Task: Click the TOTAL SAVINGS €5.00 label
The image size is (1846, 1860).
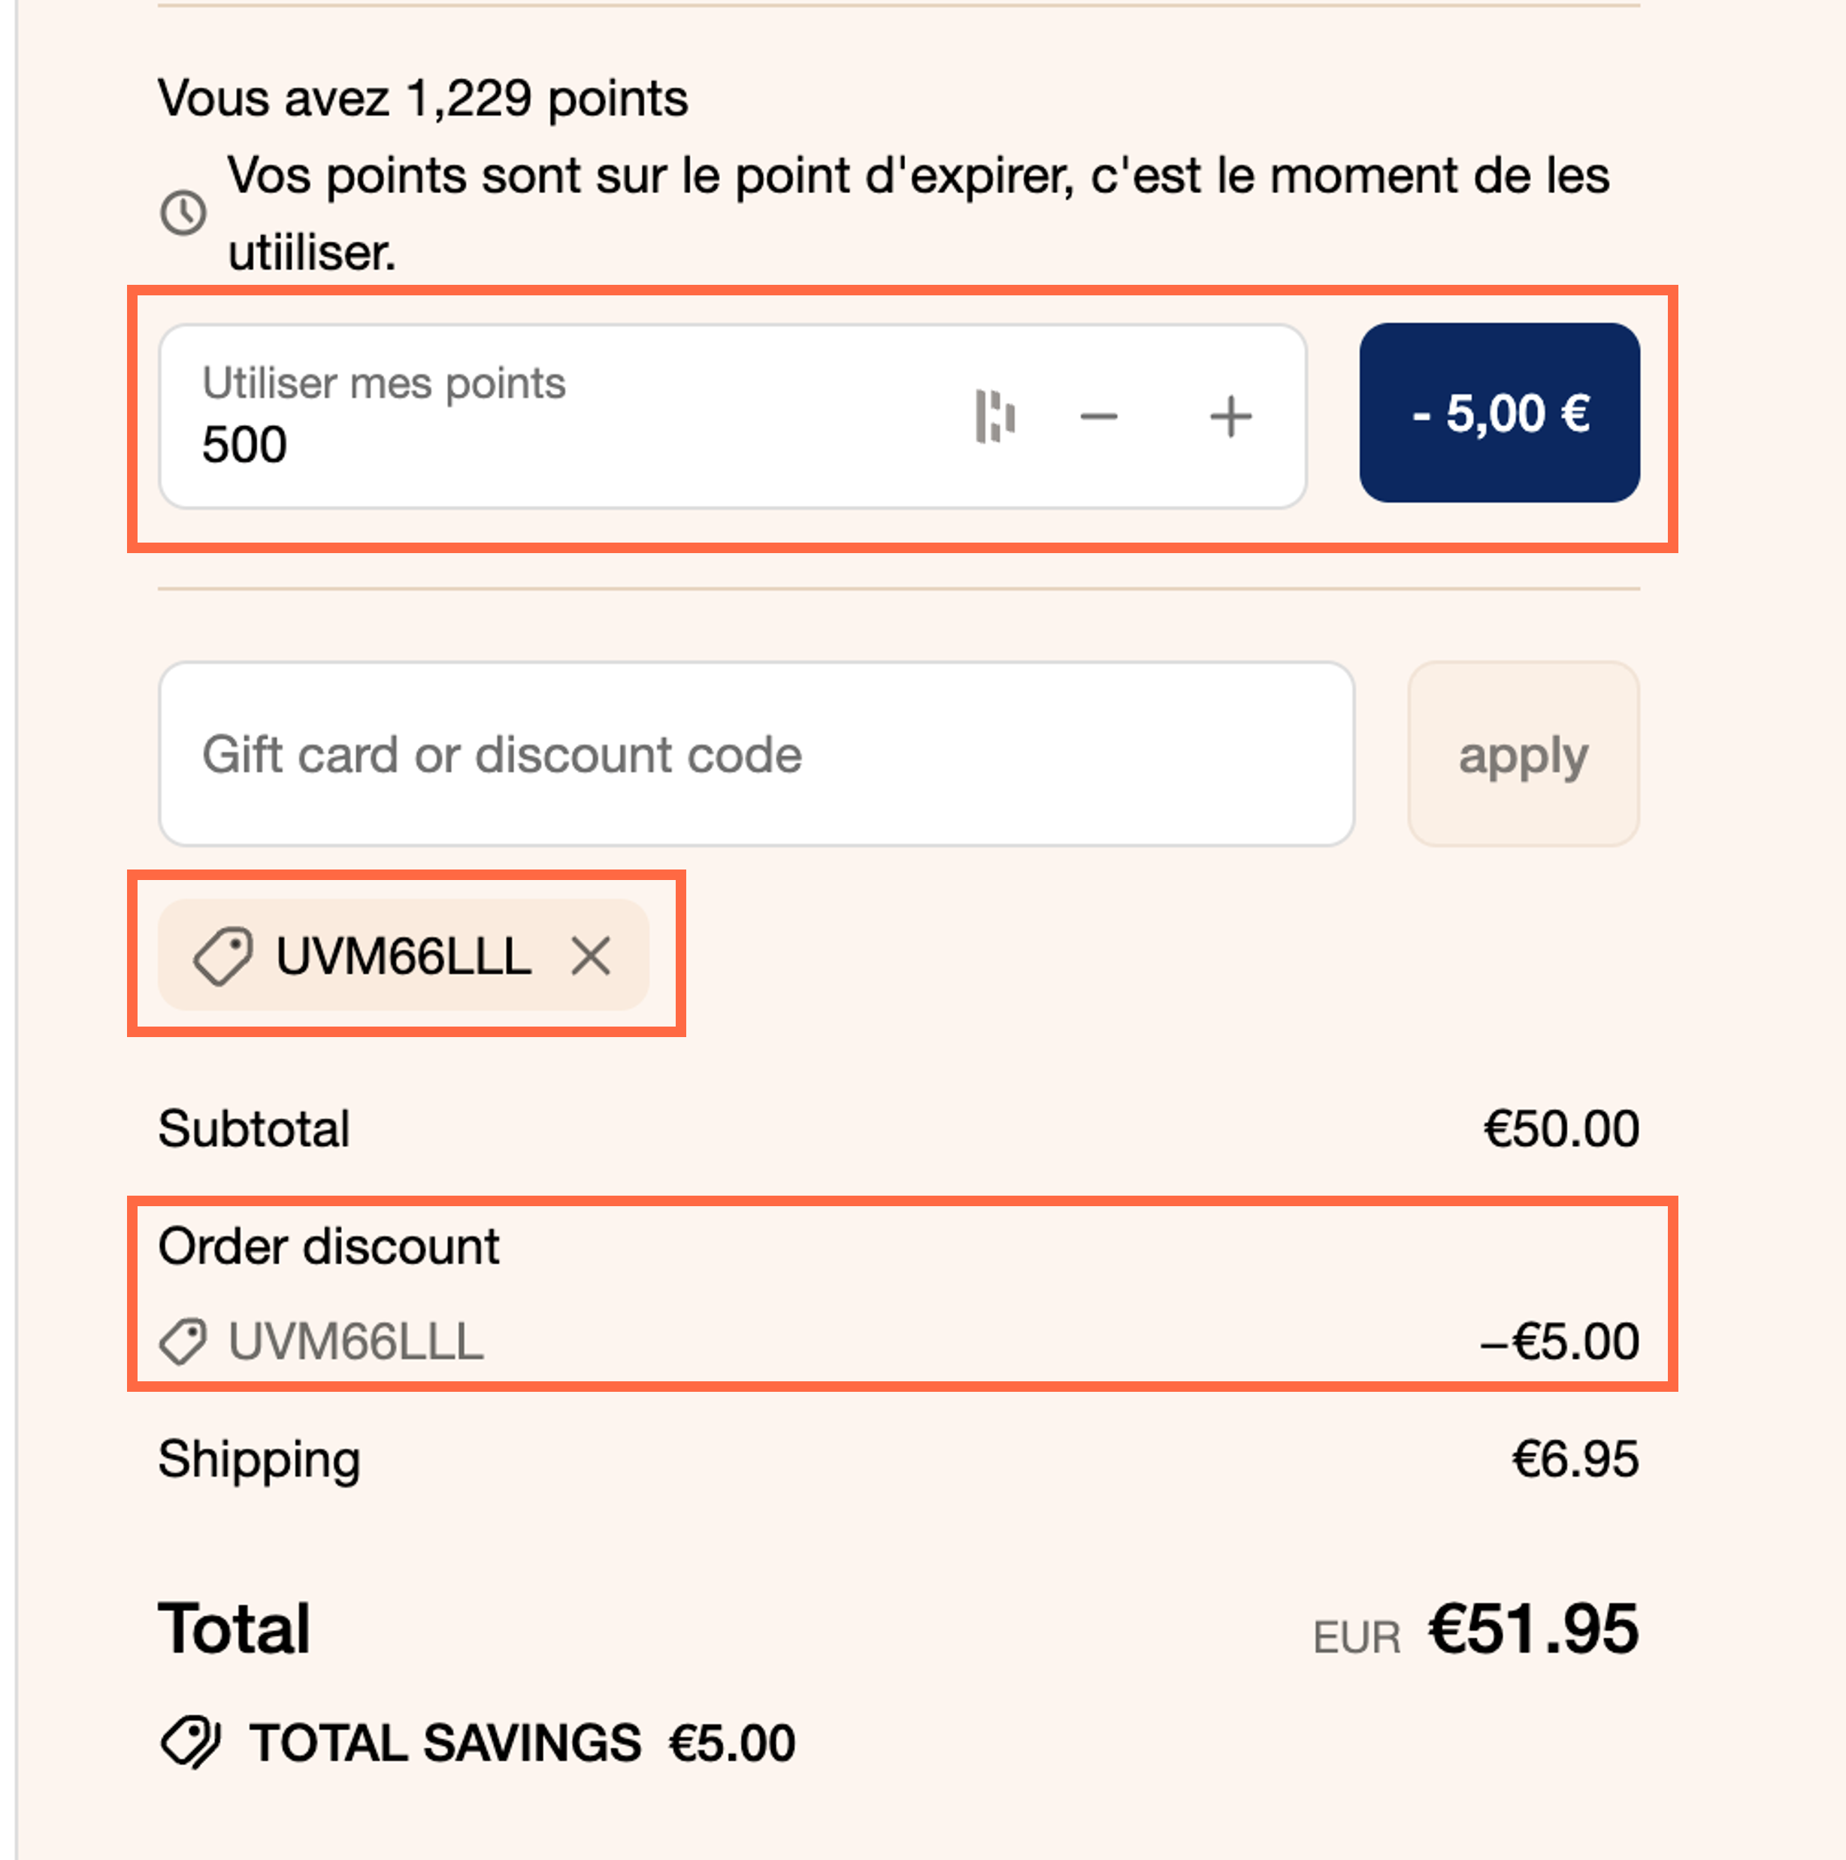Action: point(523,1743)
